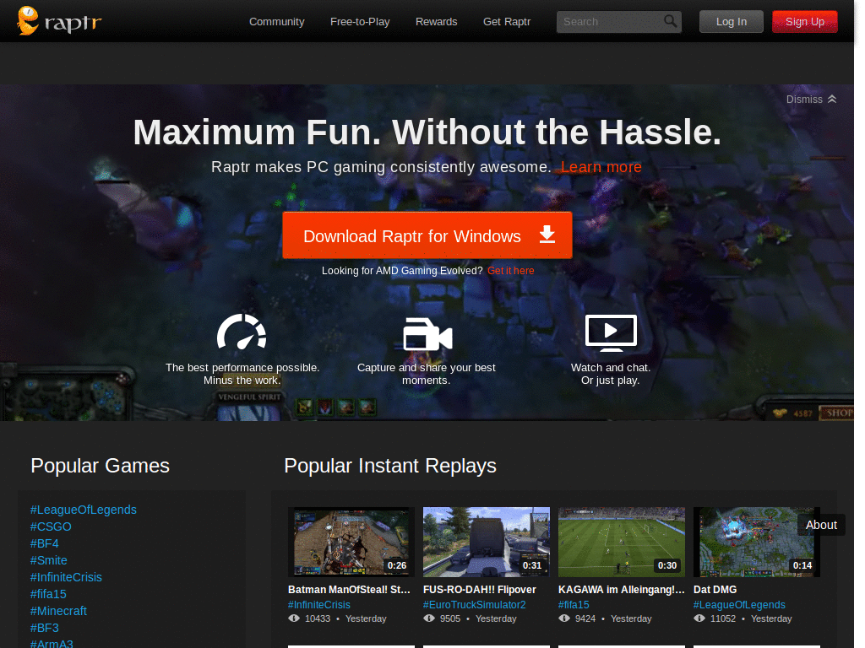Follow the Learn more link
865x648 pixels.
(x=601, y=167)
